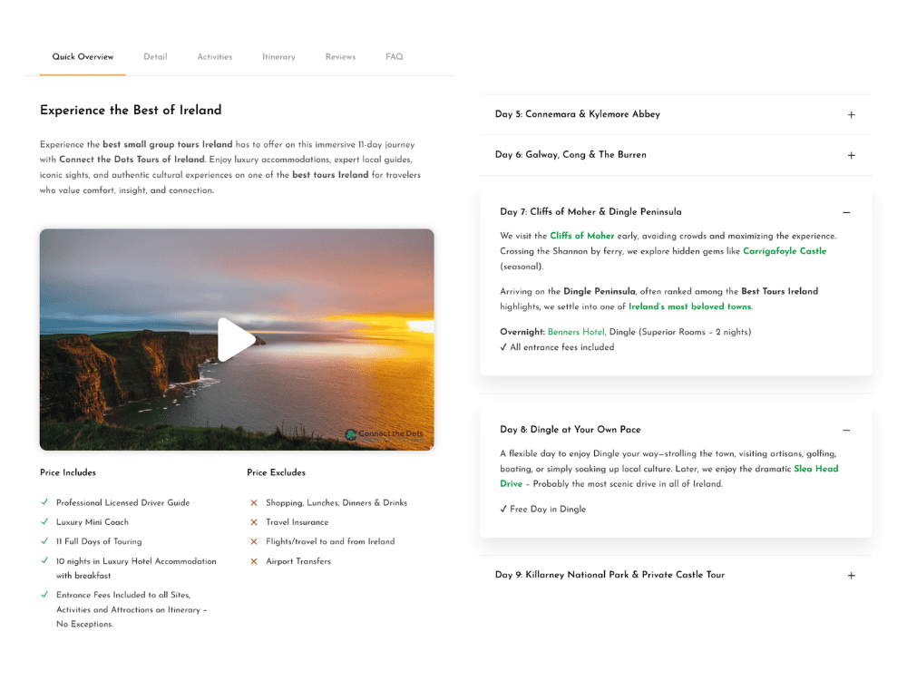
Task: Expand Day 5 Connemara plus icon
Action: (x=851, y=114)
